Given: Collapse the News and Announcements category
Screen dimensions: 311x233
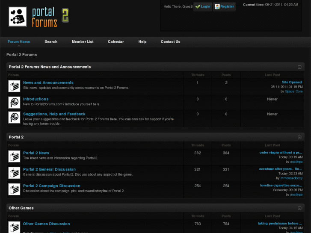Looking at the screenshot, I should (299, 67).
